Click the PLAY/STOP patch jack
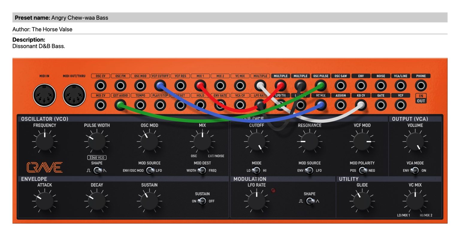This screenshot has height=236, width=460. [160, 105]
